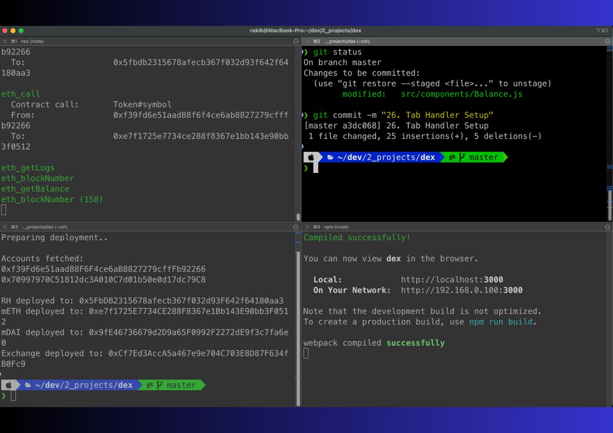Click the 'mETH deployed to:' line
Image resolution: width=613 pixels, height=433 pixels.
coord(145,317)
